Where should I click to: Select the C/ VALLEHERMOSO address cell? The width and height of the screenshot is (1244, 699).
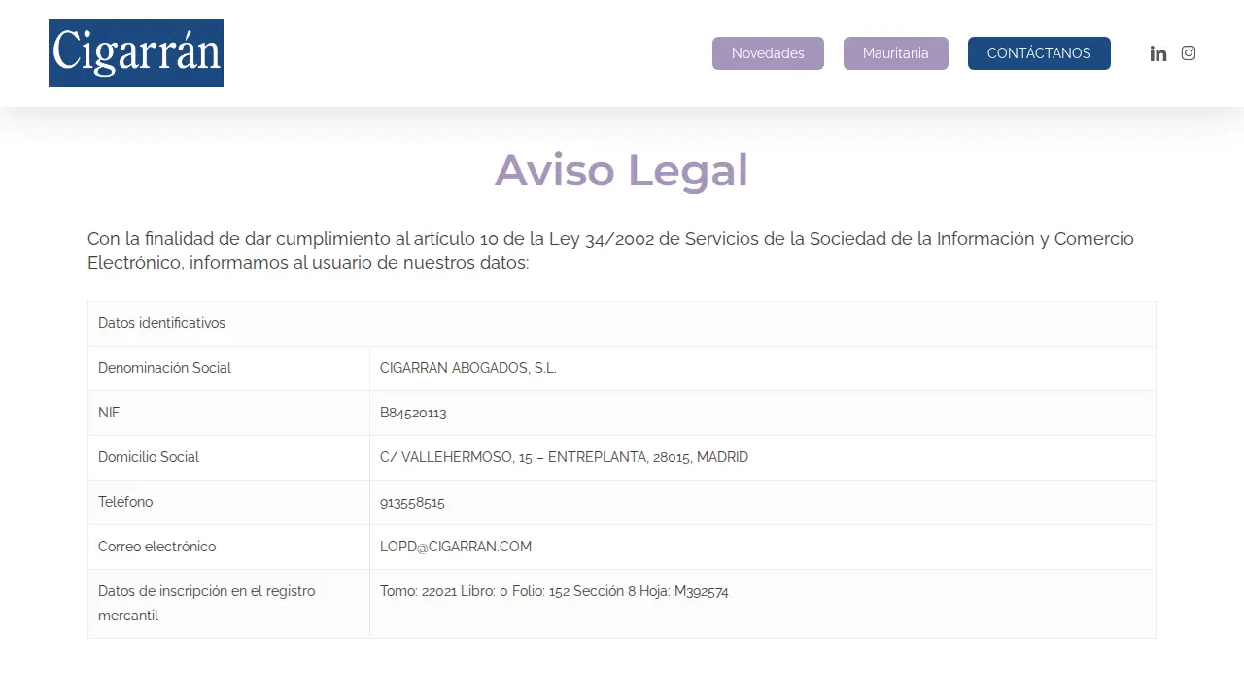click(x=763, y=457)
